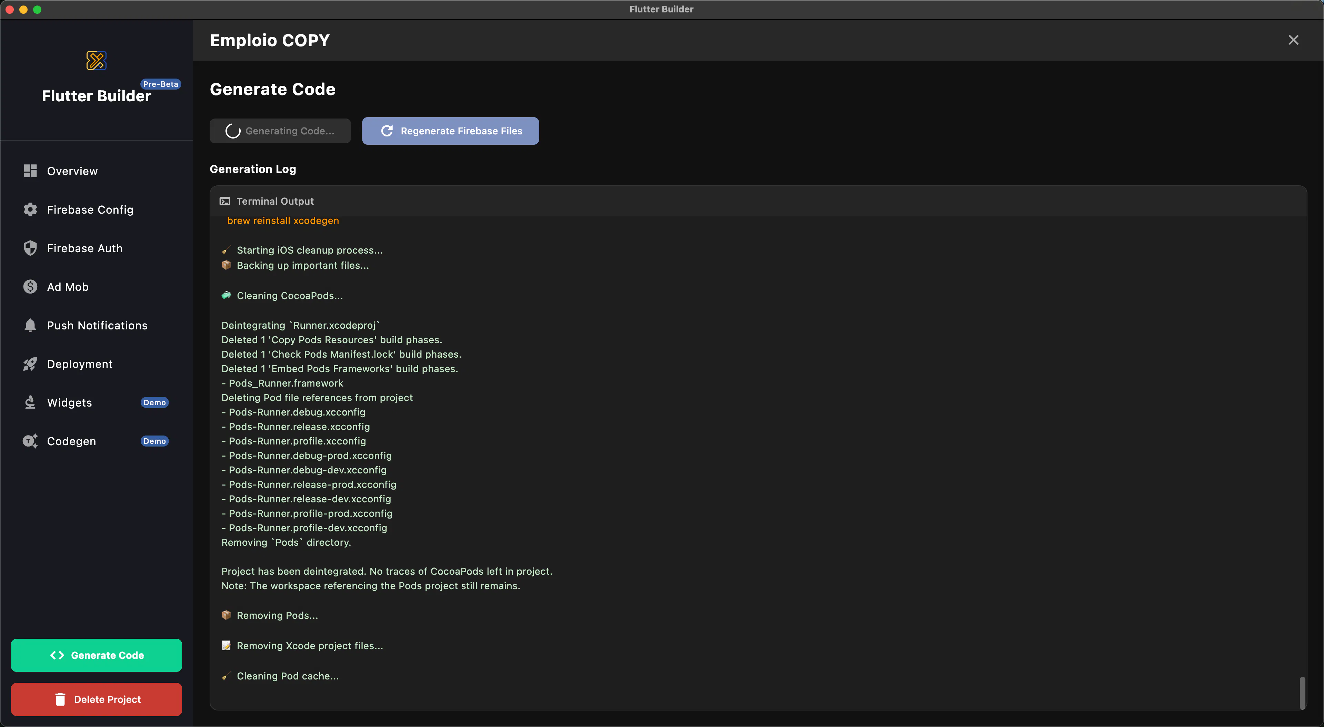1324x727 pixels.
Task: Click '- Pods-Runner.profile.xcconfig' log line
Action: 294,441
